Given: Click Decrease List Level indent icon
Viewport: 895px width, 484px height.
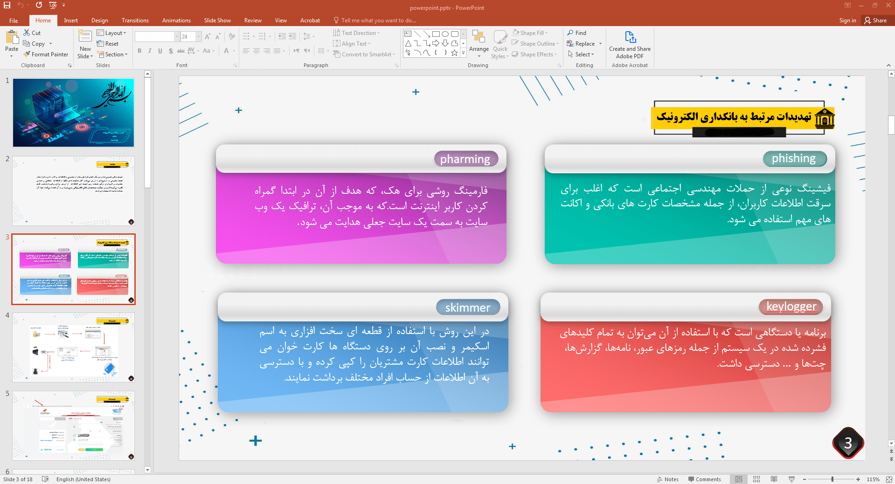Looking at the screenshot, I should click(x=282, y=36).
